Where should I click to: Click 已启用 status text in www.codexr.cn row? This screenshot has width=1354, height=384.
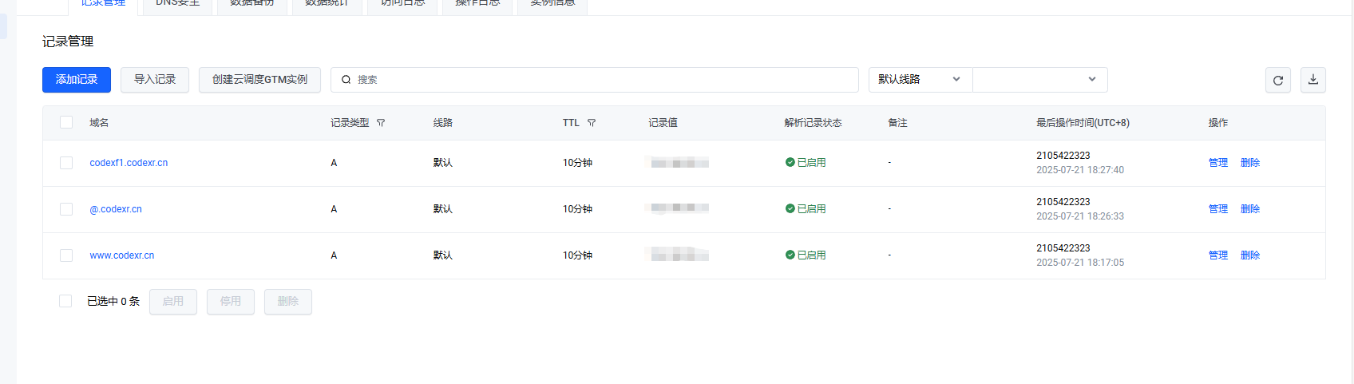tap(812, 255)
